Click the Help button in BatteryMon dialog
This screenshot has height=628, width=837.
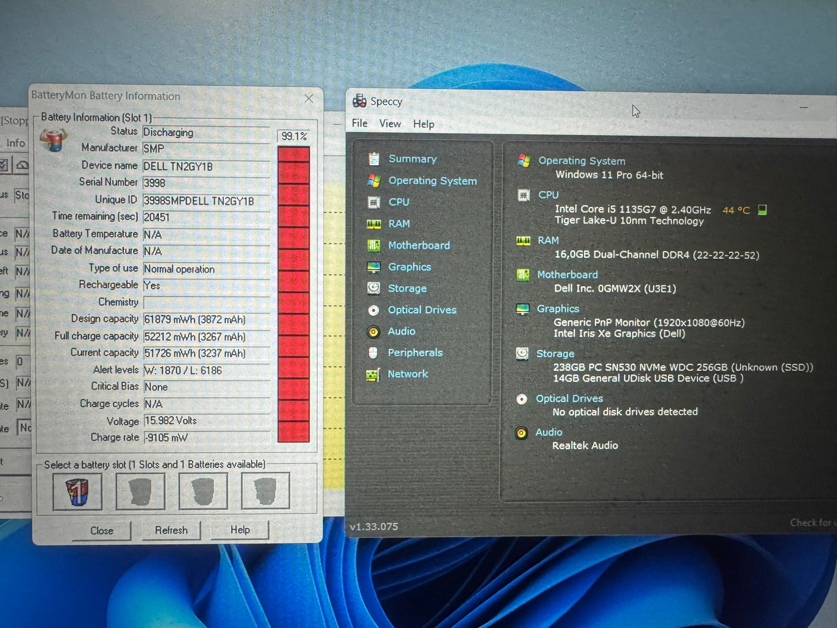click(240, 530)
